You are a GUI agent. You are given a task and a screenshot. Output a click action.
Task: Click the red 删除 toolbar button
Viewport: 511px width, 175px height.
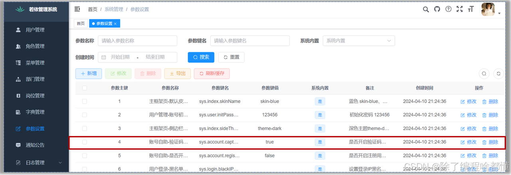(x=148, y=74)
